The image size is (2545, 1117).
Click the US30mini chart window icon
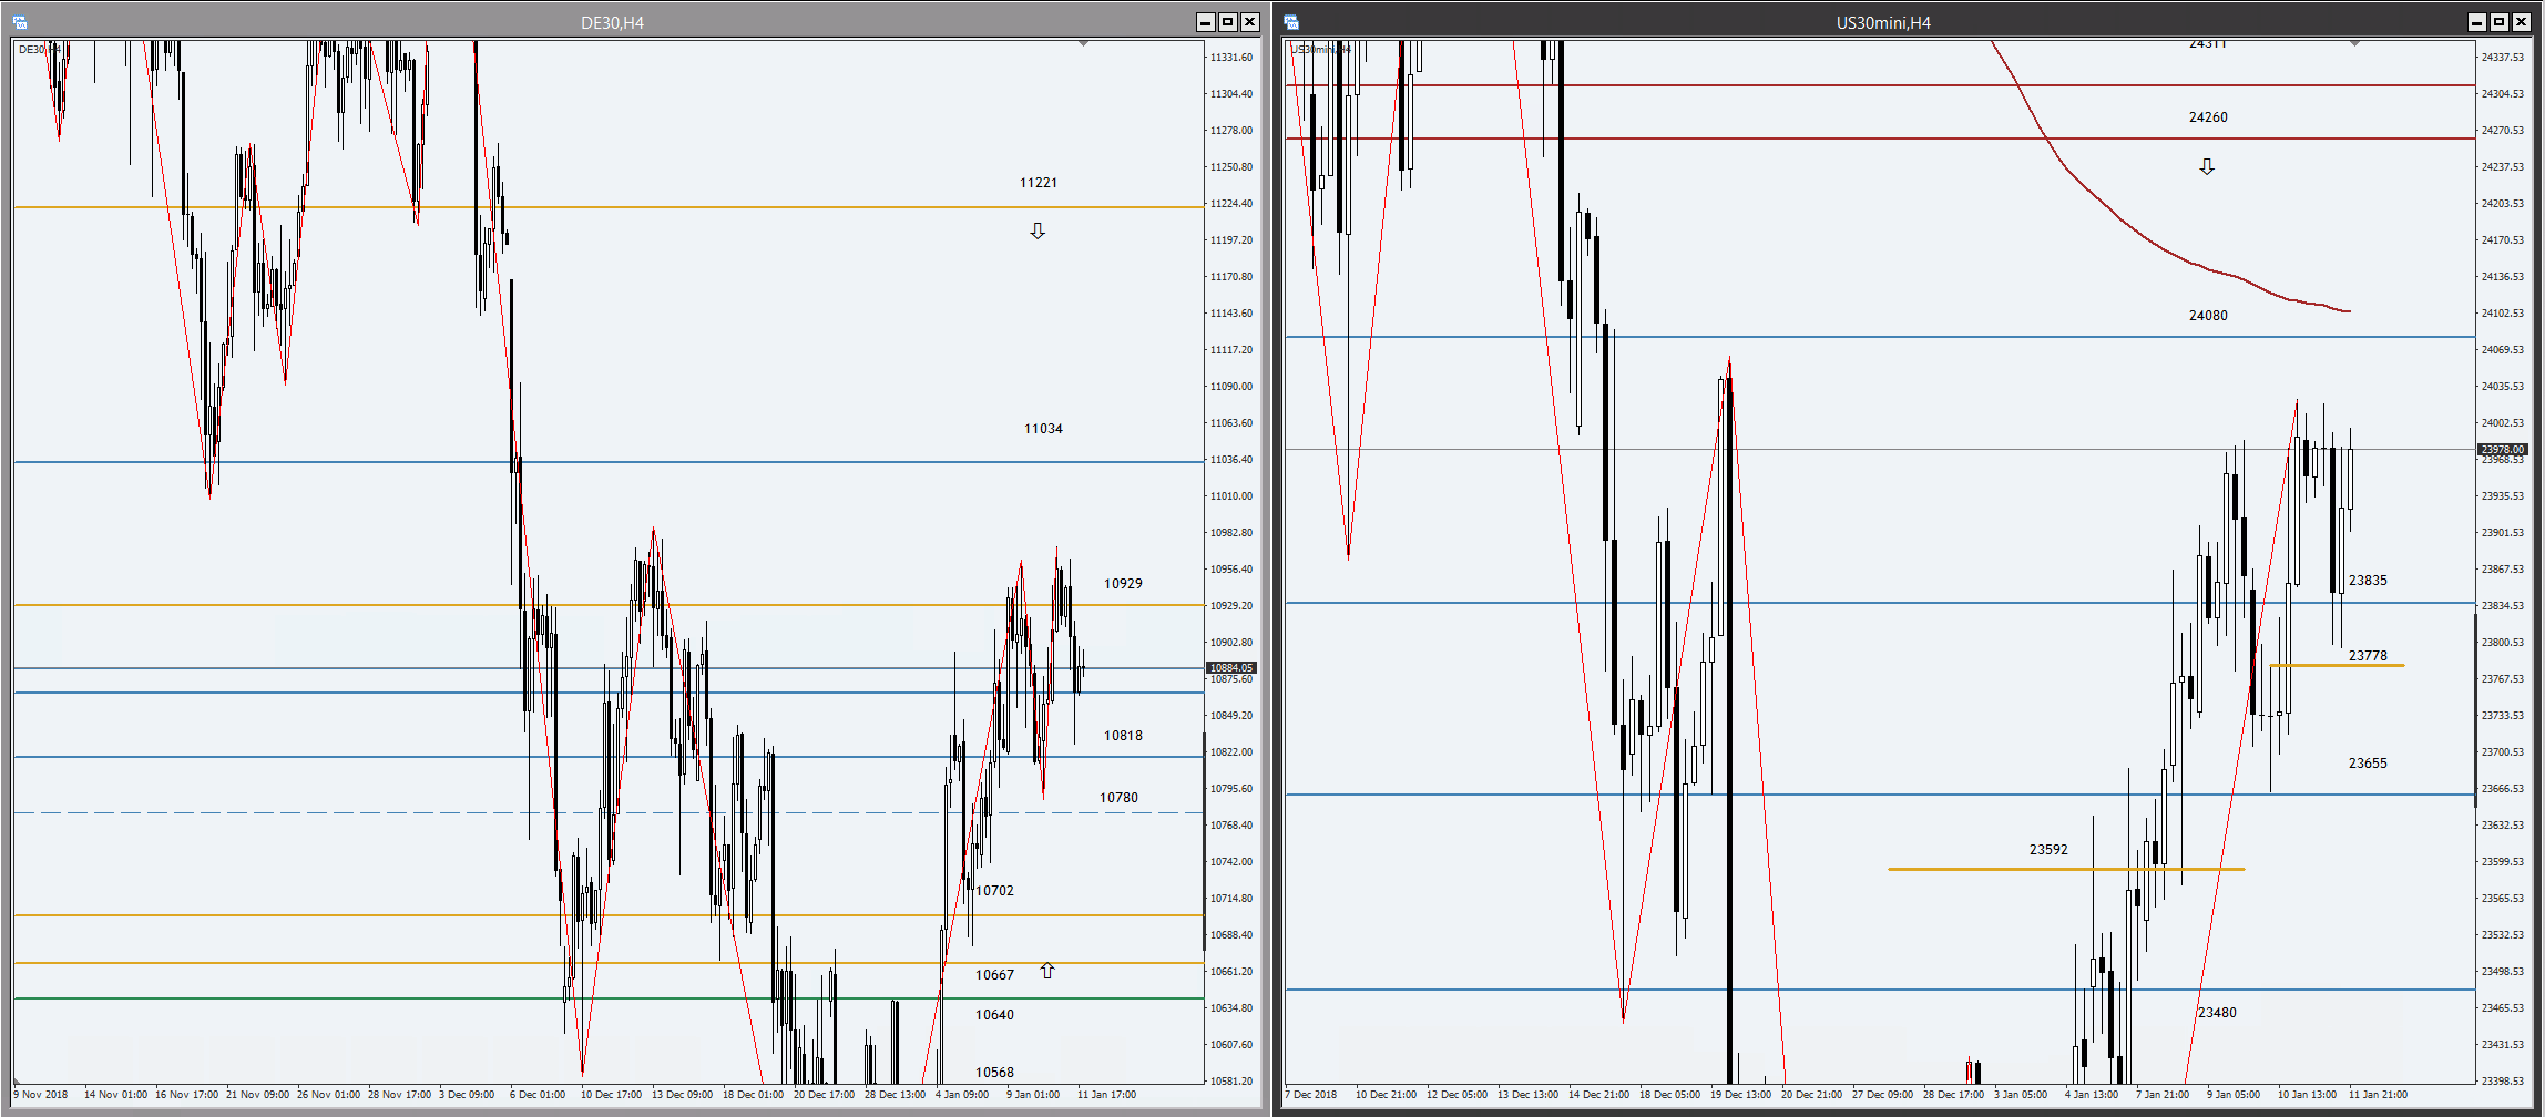[1291, 23]
